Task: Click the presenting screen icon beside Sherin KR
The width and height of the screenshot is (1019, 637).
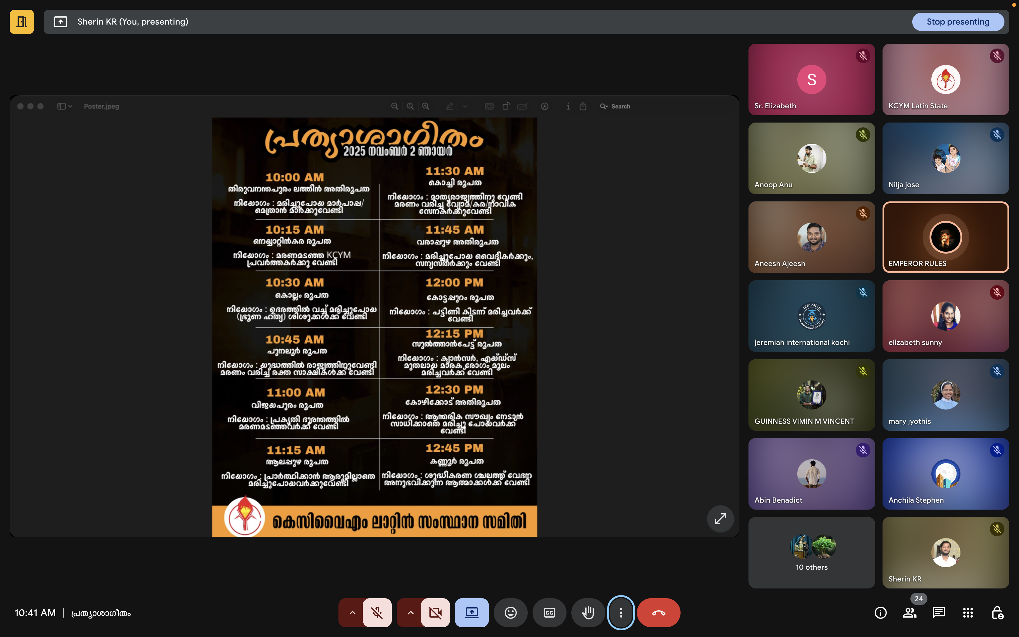Action: [61, 22]
